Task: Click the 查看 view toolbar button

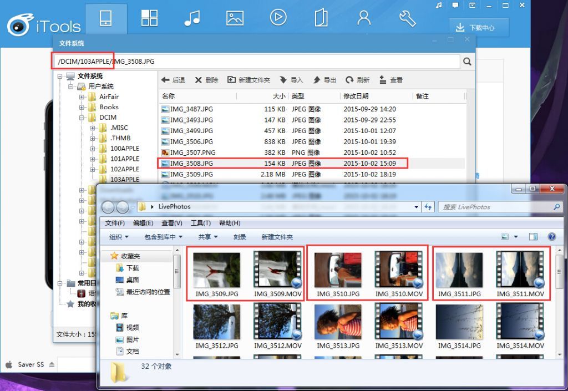Action: (x=391, y=80)
